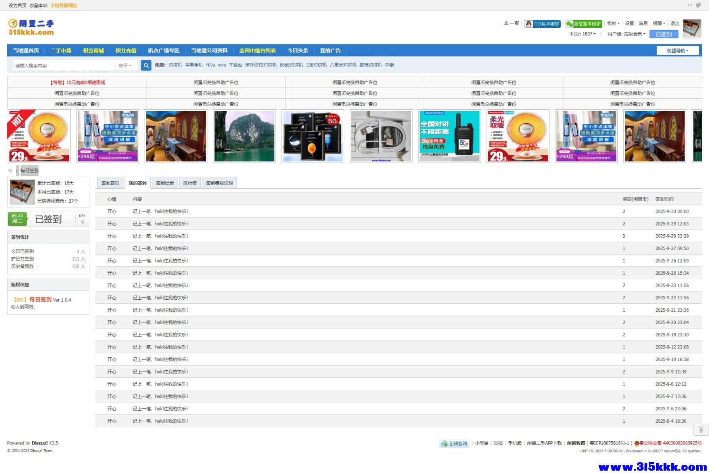Expand the 我的 user menu dropdown

[613, 23]
